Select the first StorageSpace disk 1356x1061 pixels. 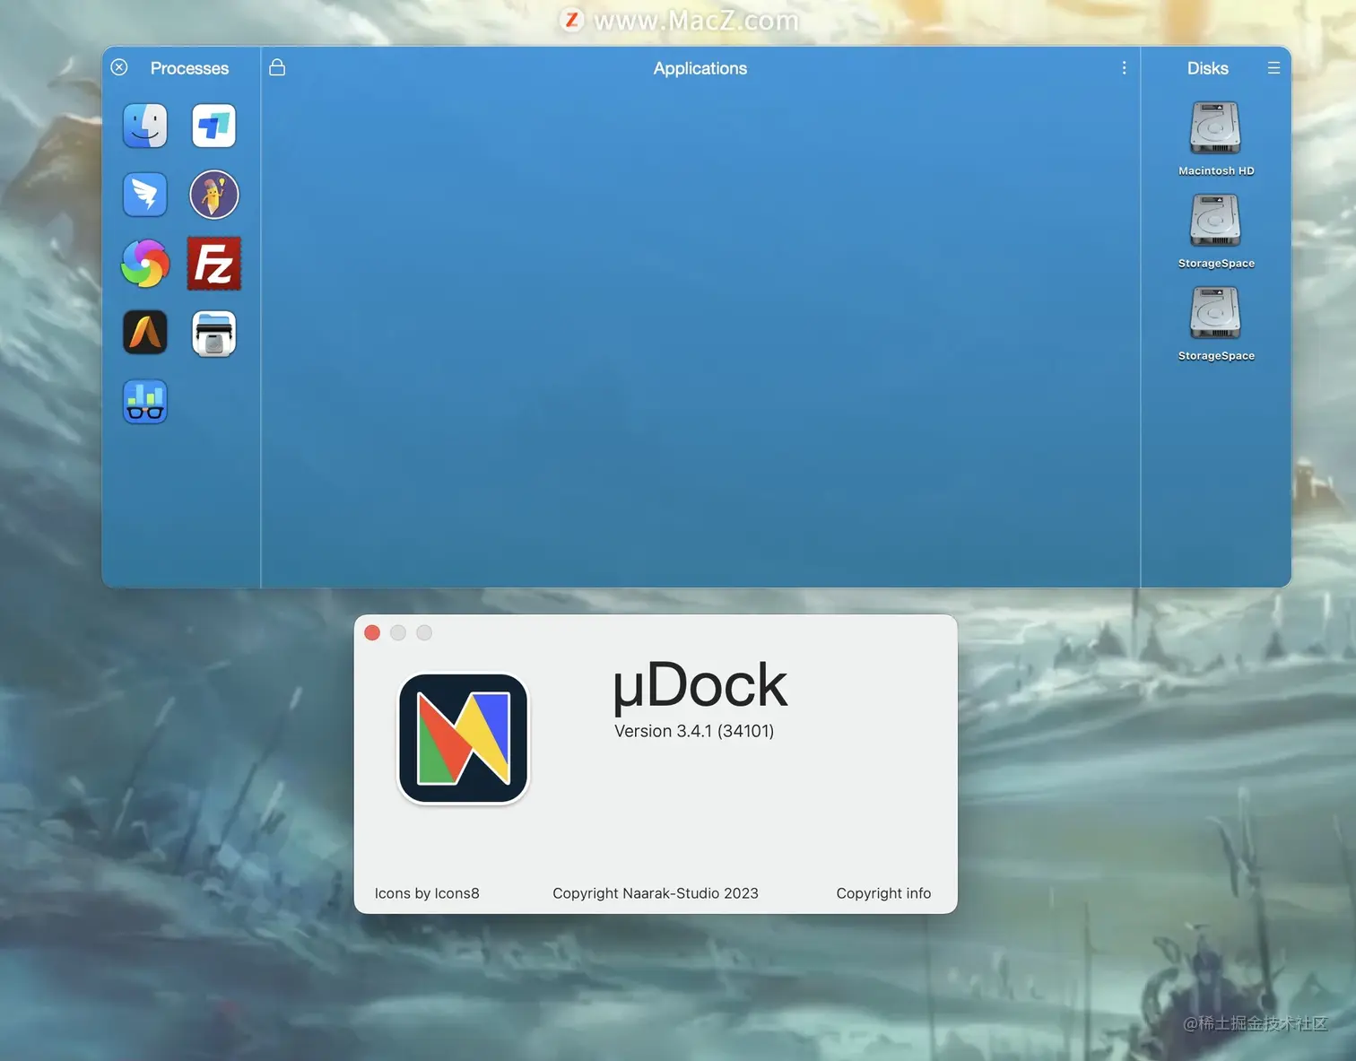[x=1215, y=231]
